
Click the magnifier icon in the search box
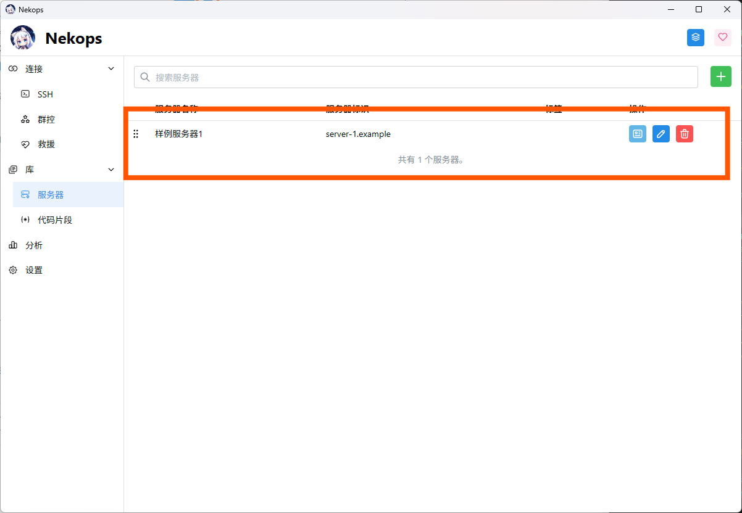point(145,77)
